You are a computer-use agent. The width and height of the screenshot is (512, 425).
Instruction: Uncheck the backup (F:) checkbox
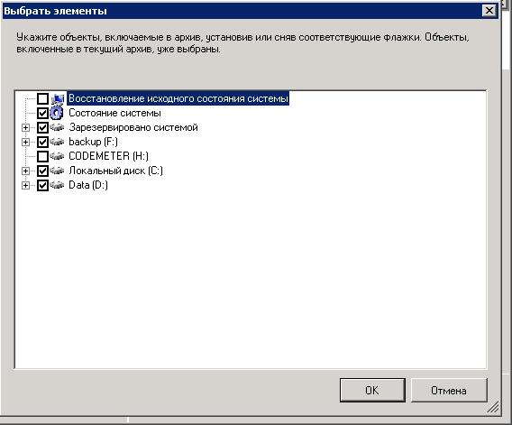point(42,142)
